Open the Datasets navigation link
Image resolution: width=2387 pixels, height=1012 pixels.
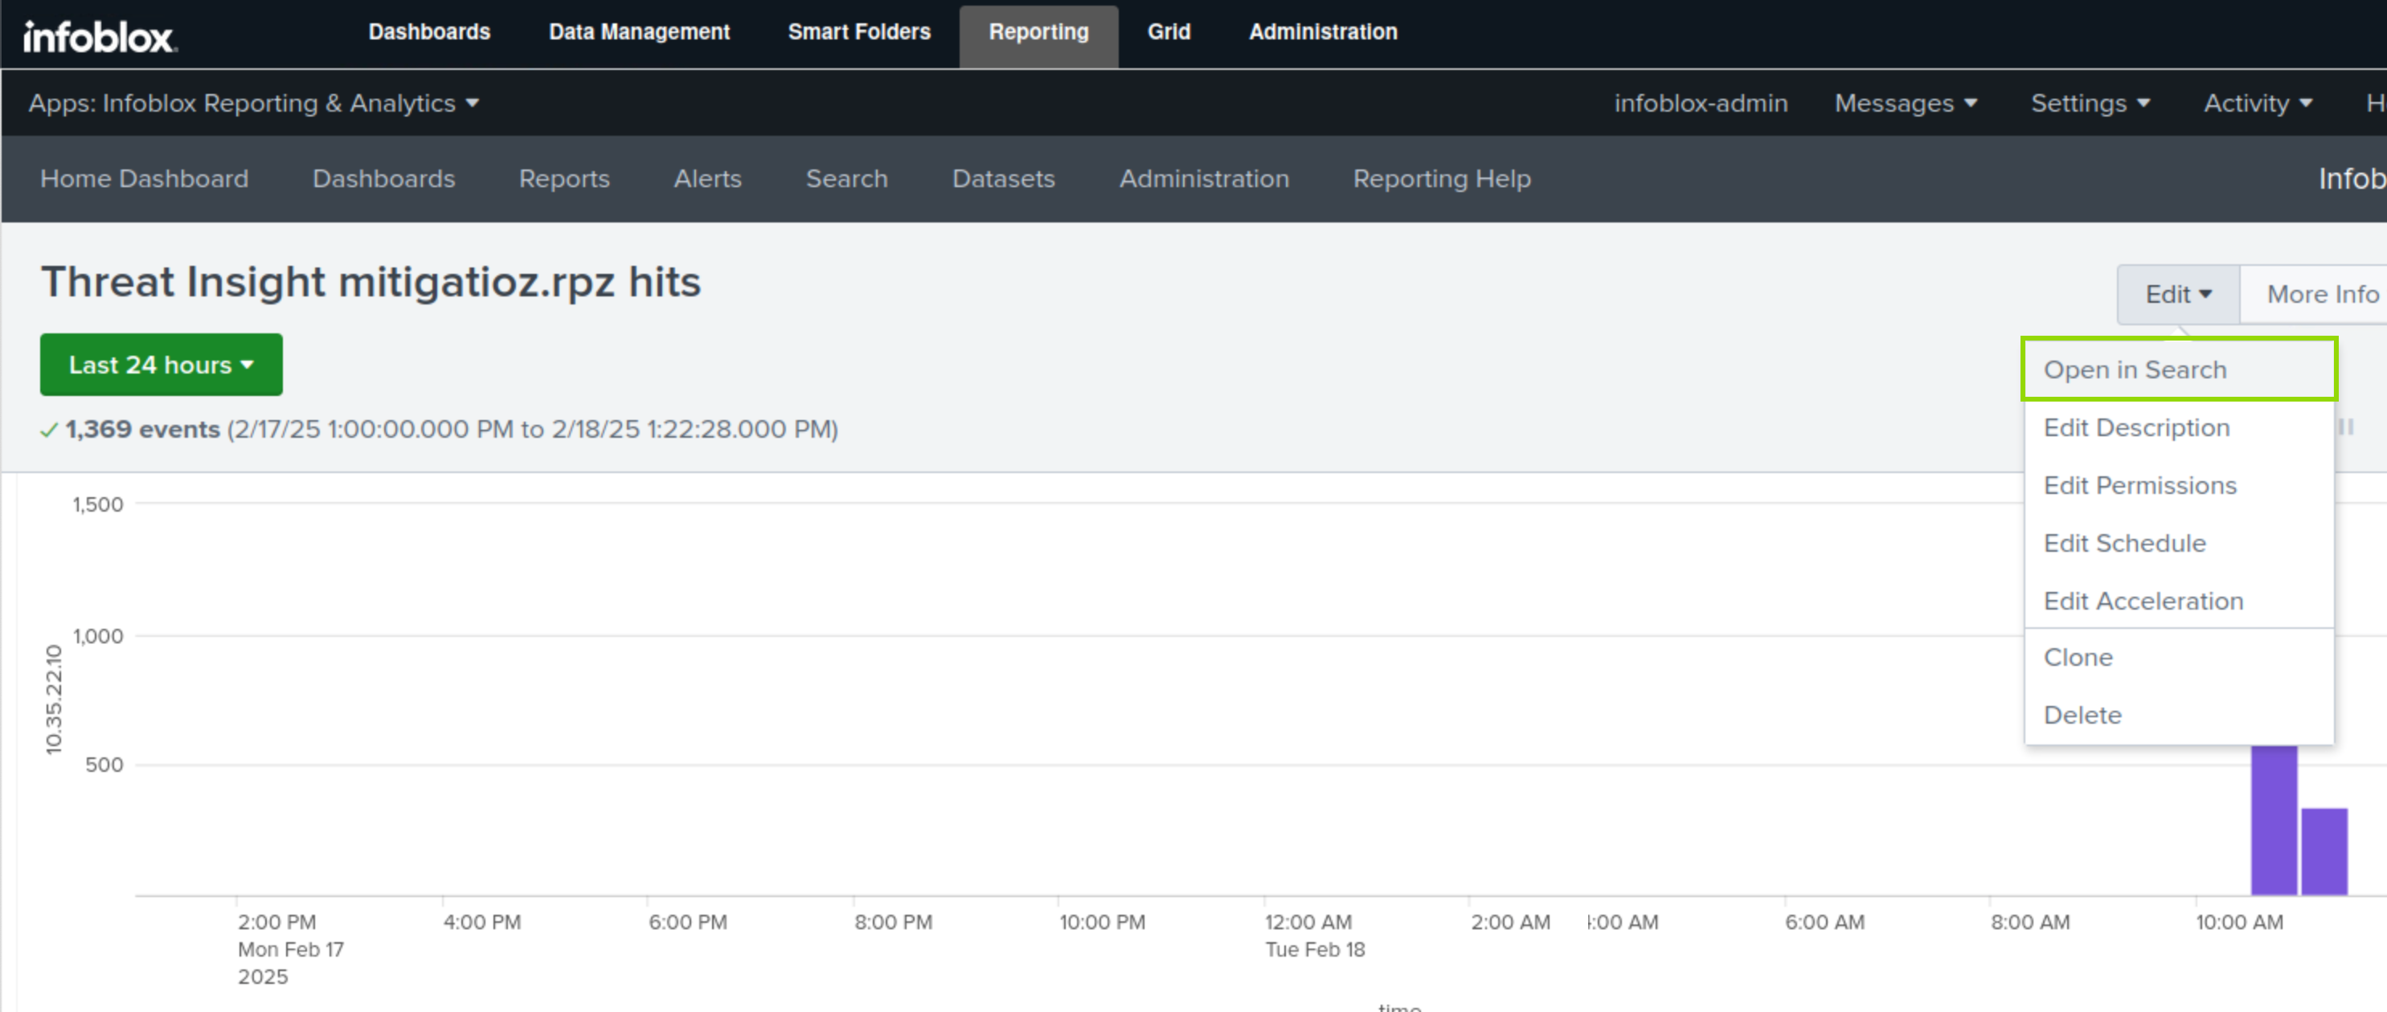click(1002, 178)
